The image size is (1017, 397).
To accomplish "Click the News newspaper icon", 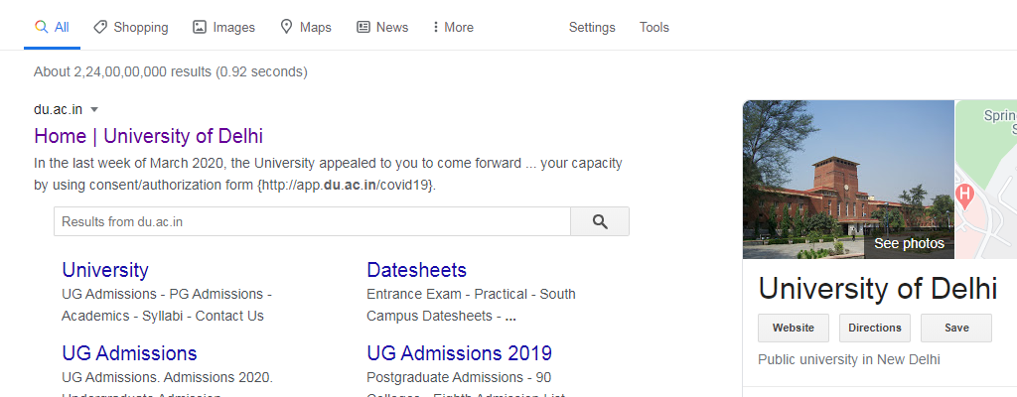I will (363, 27).
